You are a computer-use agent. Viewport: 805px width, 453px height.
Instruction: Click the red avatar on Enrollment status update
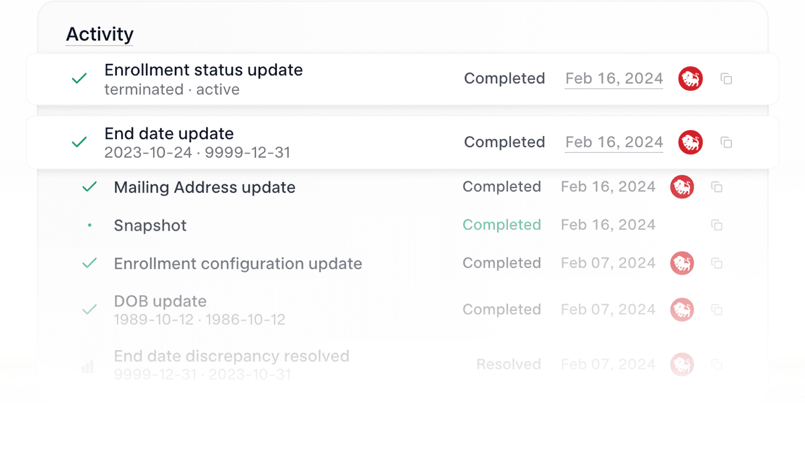coord(690,78)
